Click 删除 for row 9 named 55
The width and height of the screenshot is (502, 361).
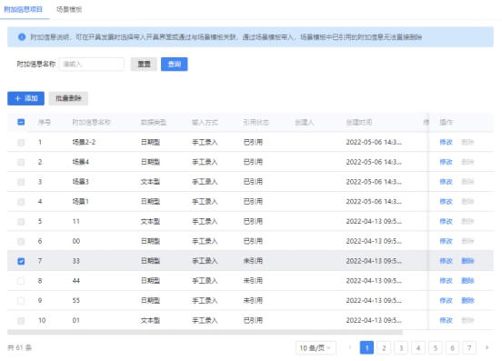(x=467, y=301)
